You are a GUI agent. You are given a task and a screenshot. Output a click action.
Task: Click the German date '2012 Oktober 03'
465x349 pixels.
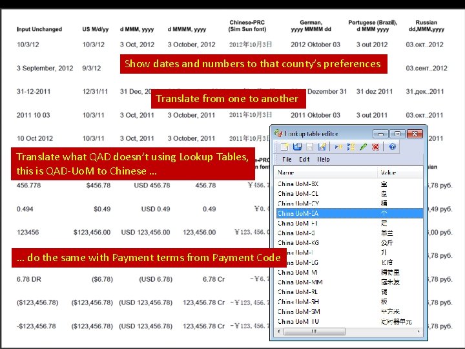(x=315, y=45)
